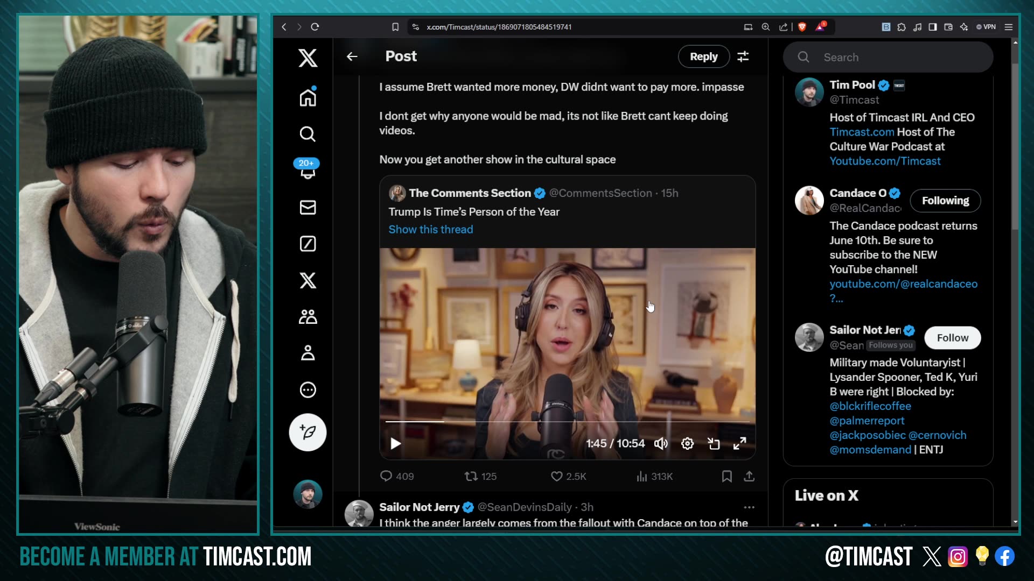The width and height of the screenshot is (1034, 581).
Task: Open the Direct Messages inbox
Action: [308, 207]
